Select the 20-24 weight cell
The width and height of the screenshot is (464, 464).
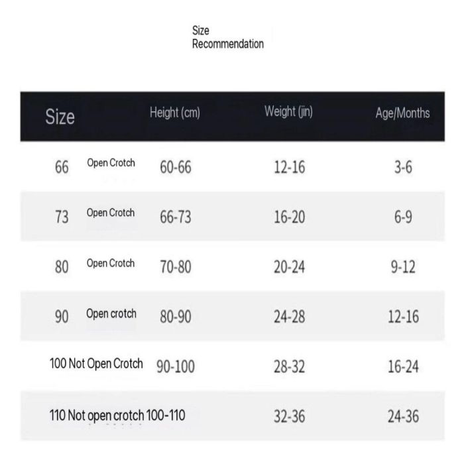coord(290,266)
